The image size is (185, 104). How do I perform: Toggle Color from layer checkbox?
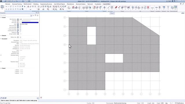coord(21,29)
